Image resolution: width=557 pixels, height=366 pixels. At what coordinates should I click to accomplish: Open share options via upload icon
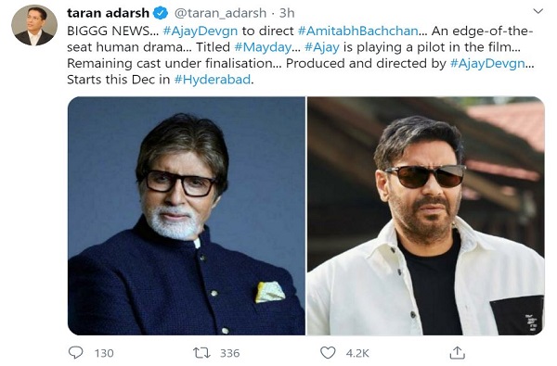point(457,352)
